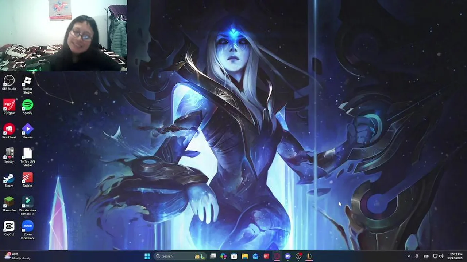Switch to League of Legends on taskbar
Screen dimensions: 467x262
[x=309, y=256]
